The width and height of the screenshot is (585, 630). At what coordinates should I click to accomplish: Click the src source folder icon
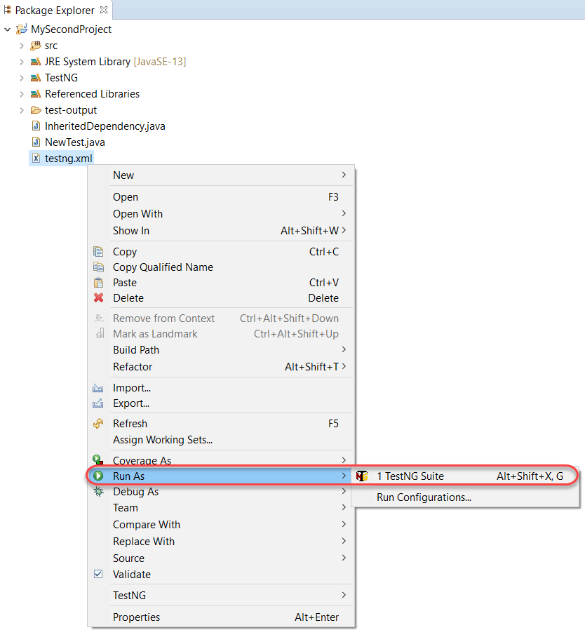36,46
